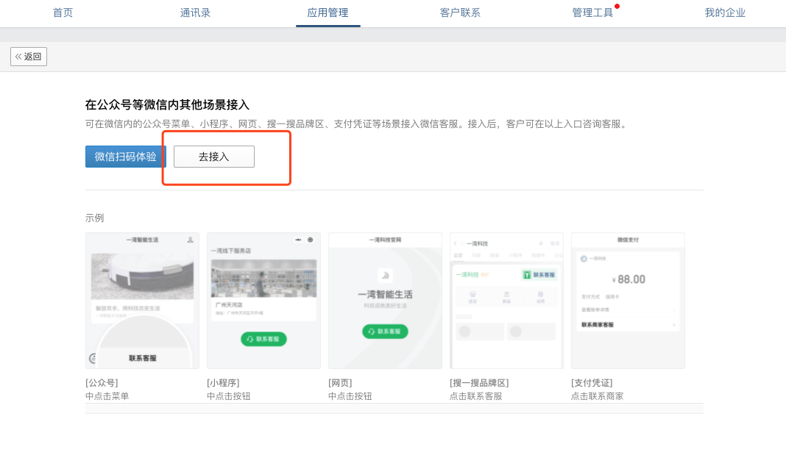Open the 管理工具 tab
The image size is (786, 458).
(x=592, y=12)
